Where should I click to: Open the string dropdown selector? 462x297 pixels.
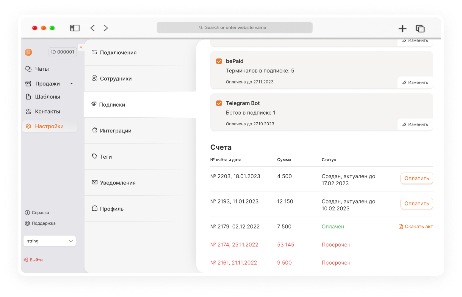pyautogui.click(x=50, y=241)
